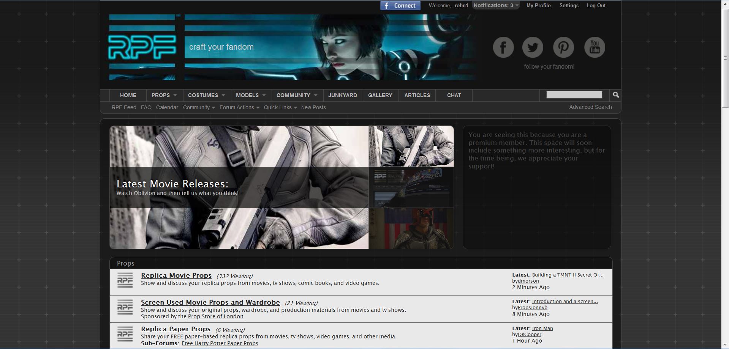Open account Settings link
Viewport: 729px width, 349px height.
pyautogui.click(x=569, y=5)
